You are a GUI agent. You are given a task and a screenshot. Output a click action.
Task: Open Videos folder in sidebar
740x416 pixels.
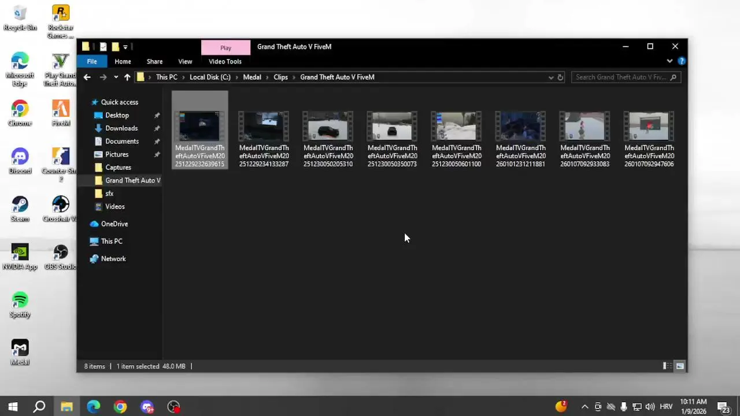click(x=114, y=207)
